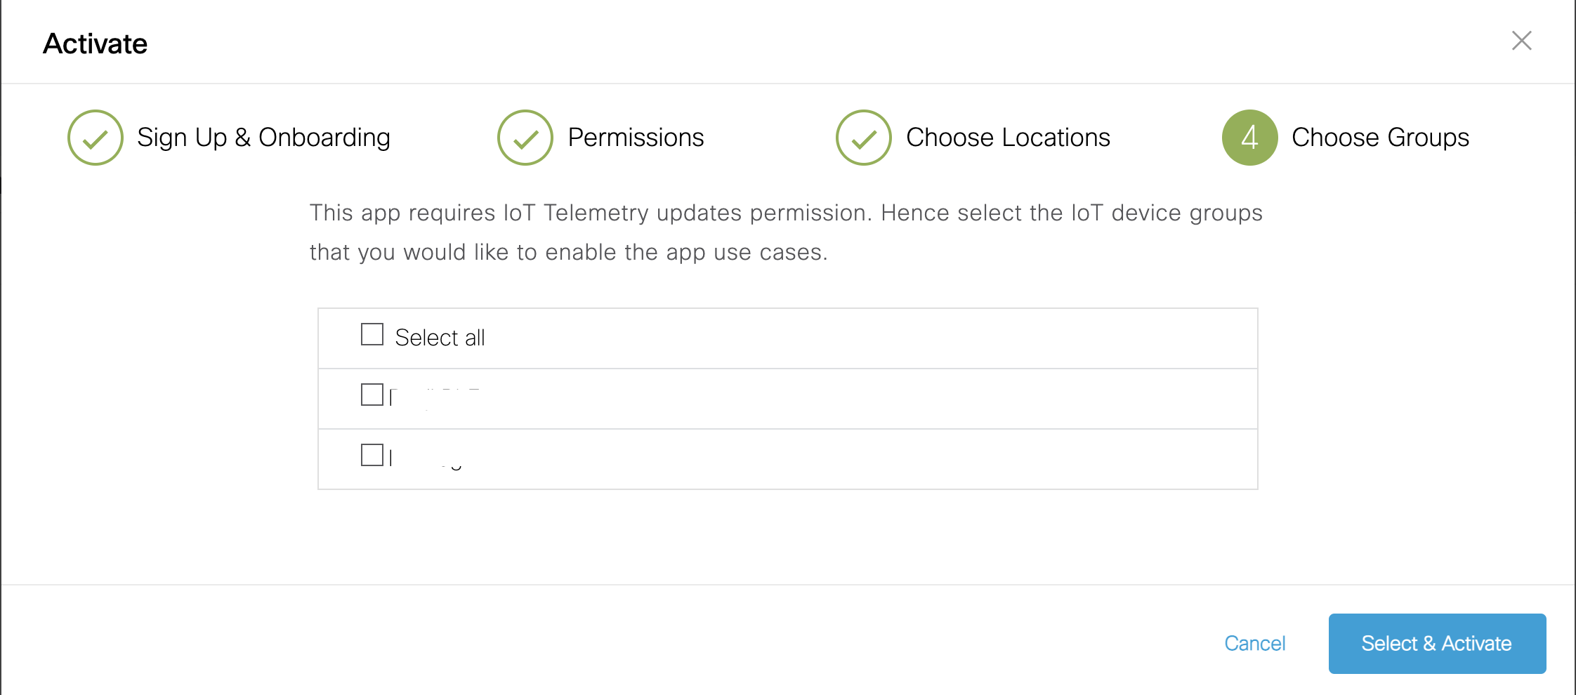Click the Select all text label
Screen dimensions: 1576x695
tap(440, 338)
